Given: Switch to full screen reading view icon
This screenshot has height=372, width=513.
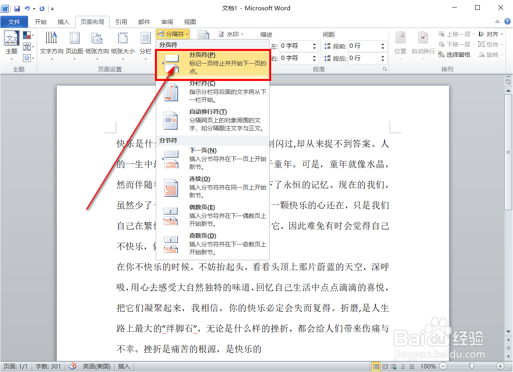Looking at the screenshot, I should [x=385, y=366].
